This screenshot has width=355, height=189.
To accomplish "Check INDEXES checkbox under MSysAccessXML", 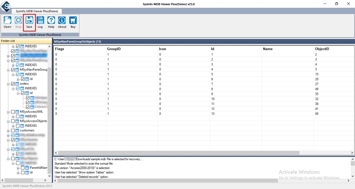I will pyautogui.click(x=18, y=116).
